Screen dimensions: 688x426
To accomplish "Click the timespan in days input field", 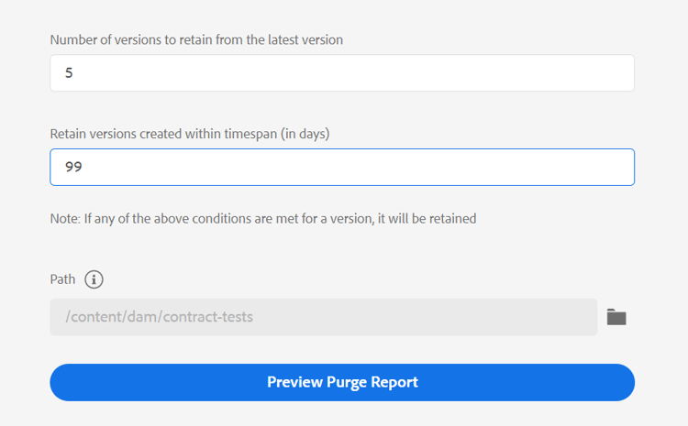I will coord(342,168).
